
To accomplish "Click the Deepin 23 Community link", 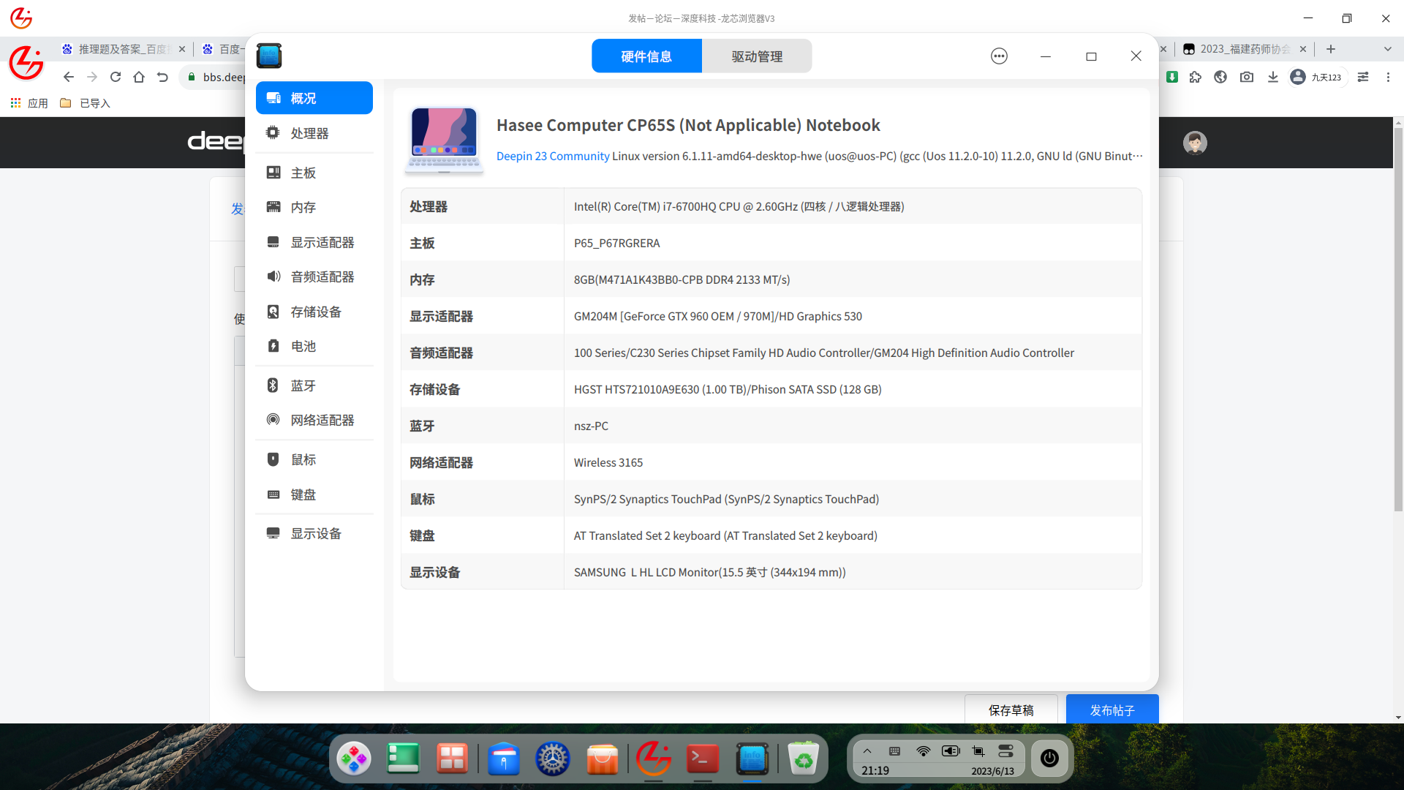I will (x=553, y=156).
